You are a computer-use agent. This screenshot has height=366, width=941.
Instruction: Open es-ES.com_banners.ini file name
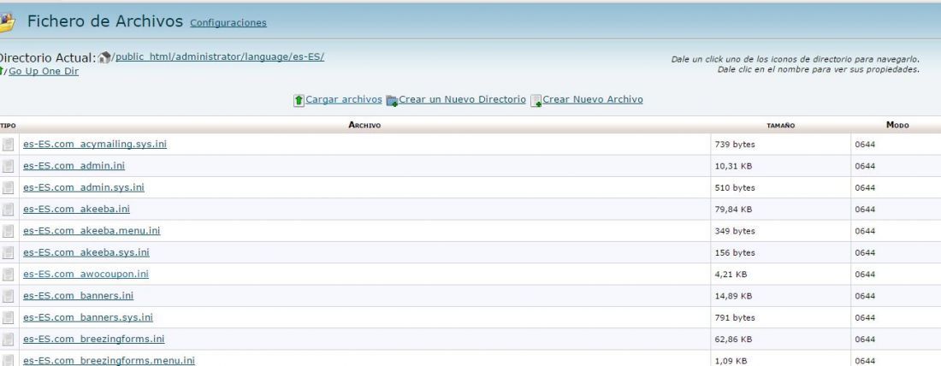pos(78,295)
